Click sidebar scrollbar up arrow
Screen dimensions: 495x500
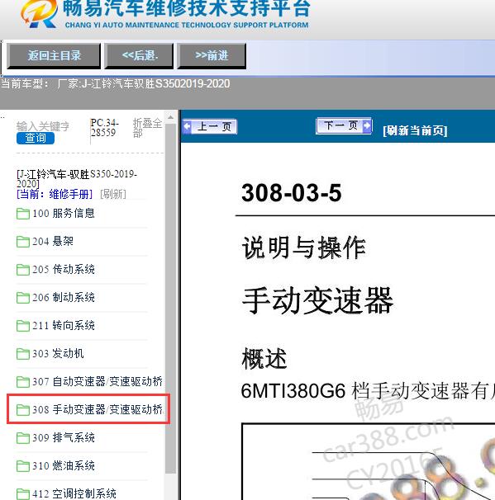pos(171,117)
